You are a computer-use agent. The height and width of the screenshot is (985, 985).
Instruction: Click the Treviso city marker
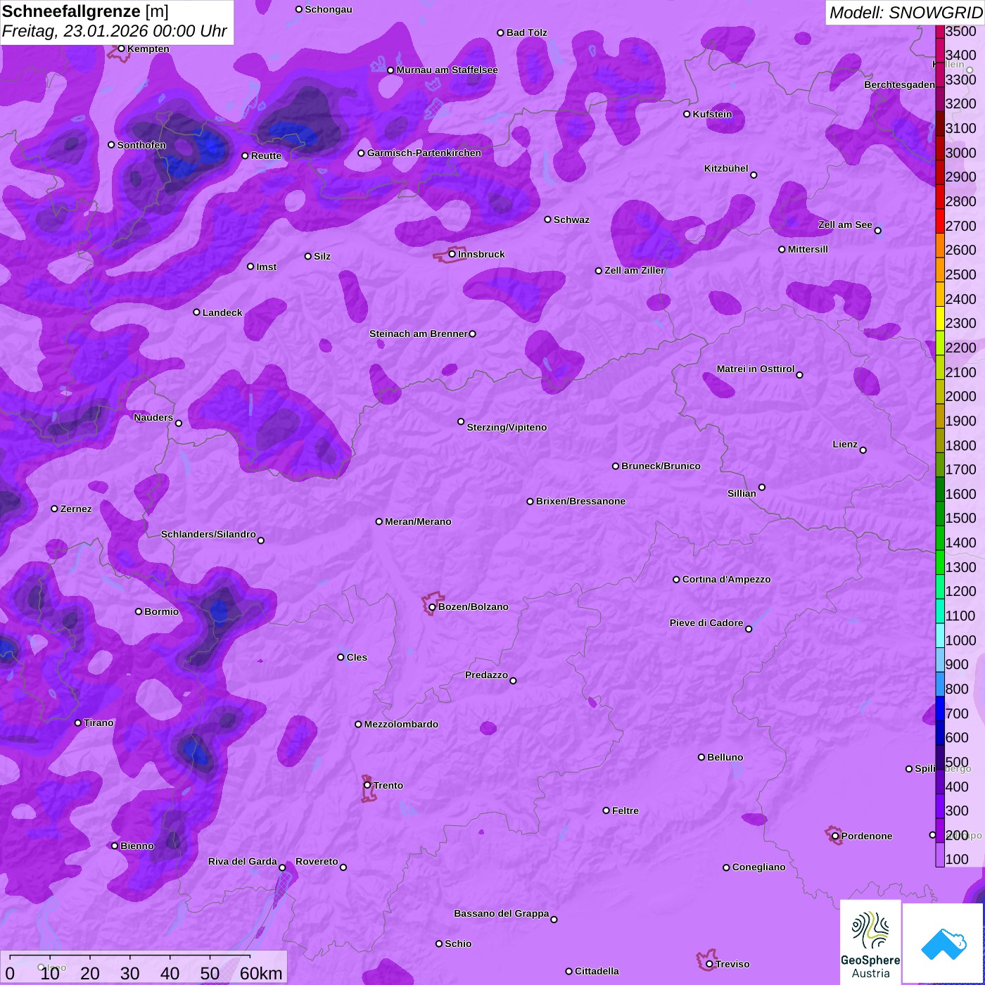pos(709,964)
